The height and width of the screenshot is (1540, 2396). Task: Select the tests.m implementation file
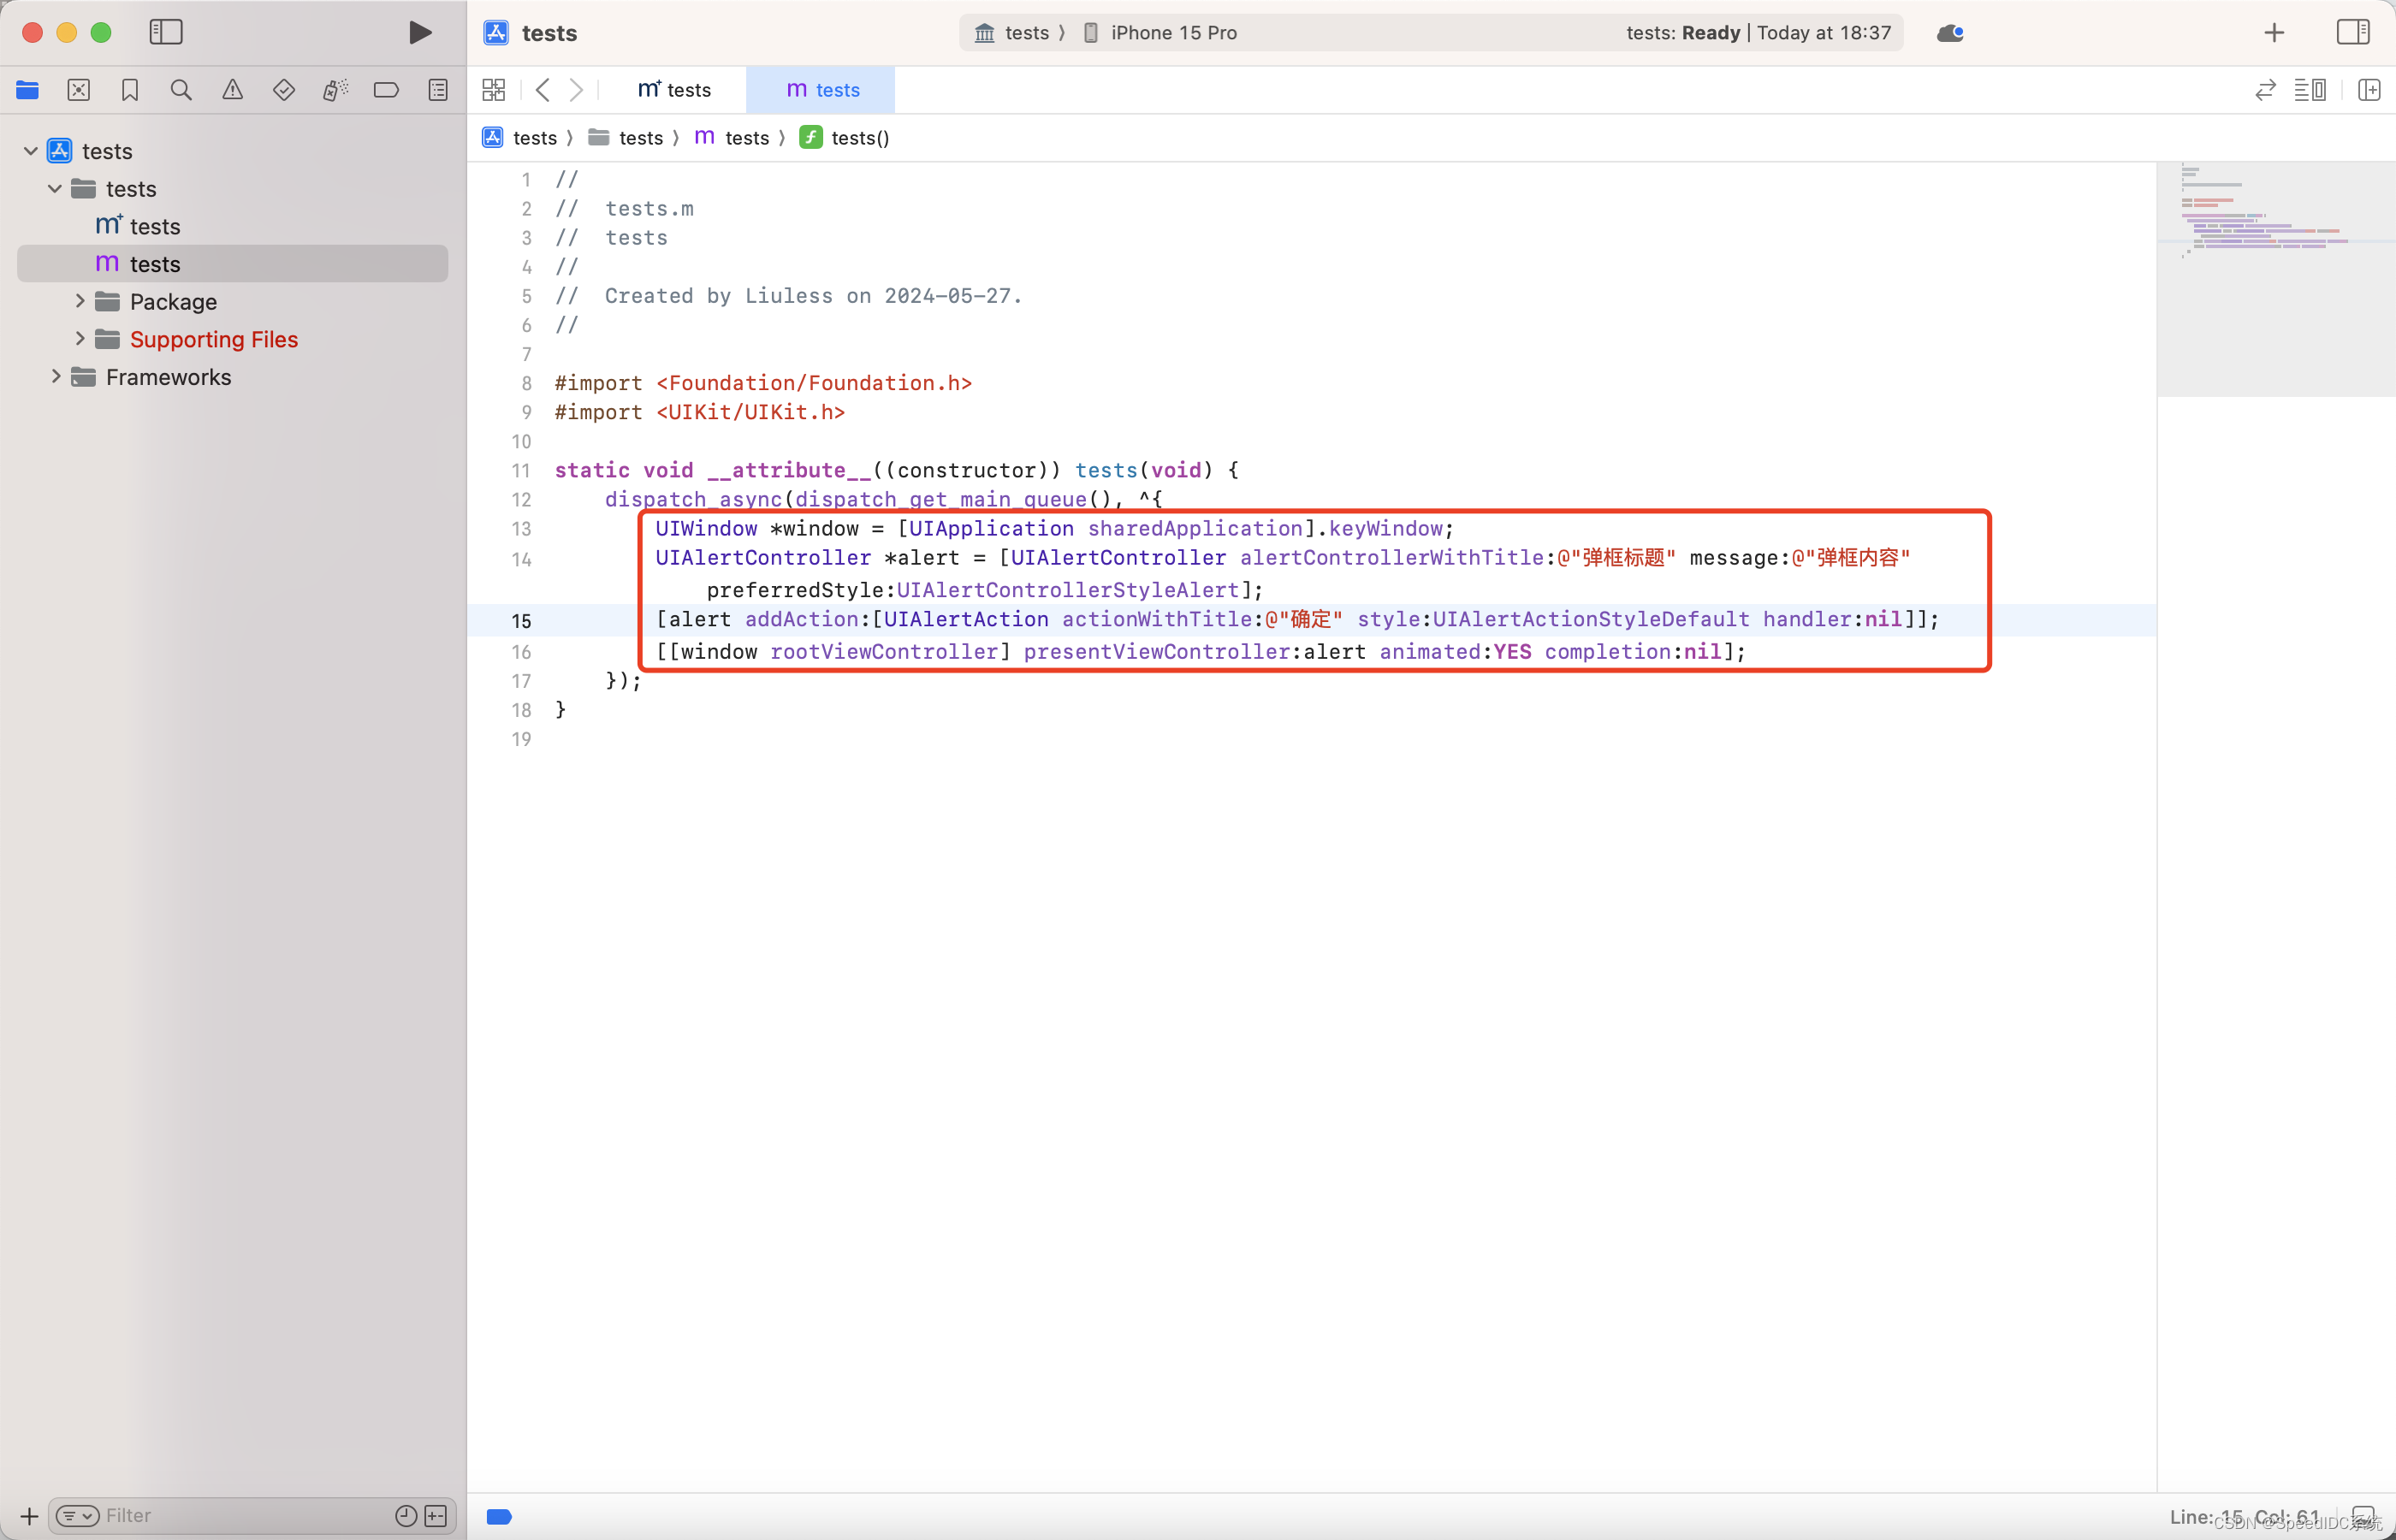click(232, 264)
